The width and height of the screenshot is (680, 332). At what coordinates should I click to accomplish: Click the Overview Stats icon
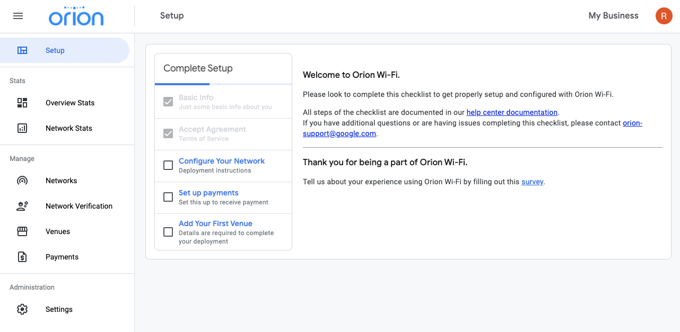click(22, 102)
